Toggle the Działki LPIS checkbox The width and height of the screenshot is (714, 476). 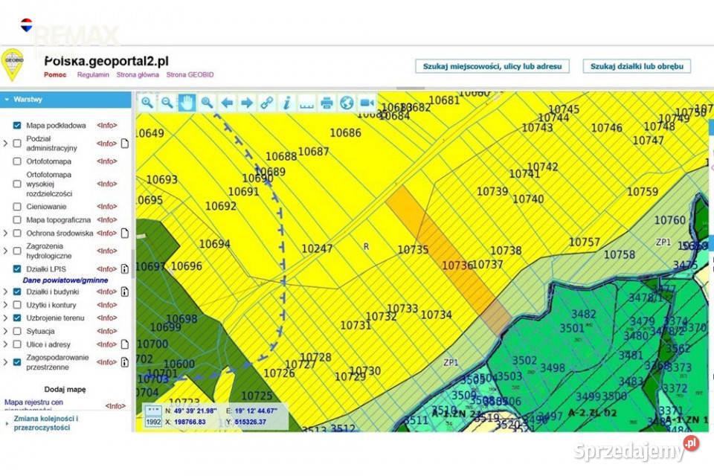click(x=17, y=268)
